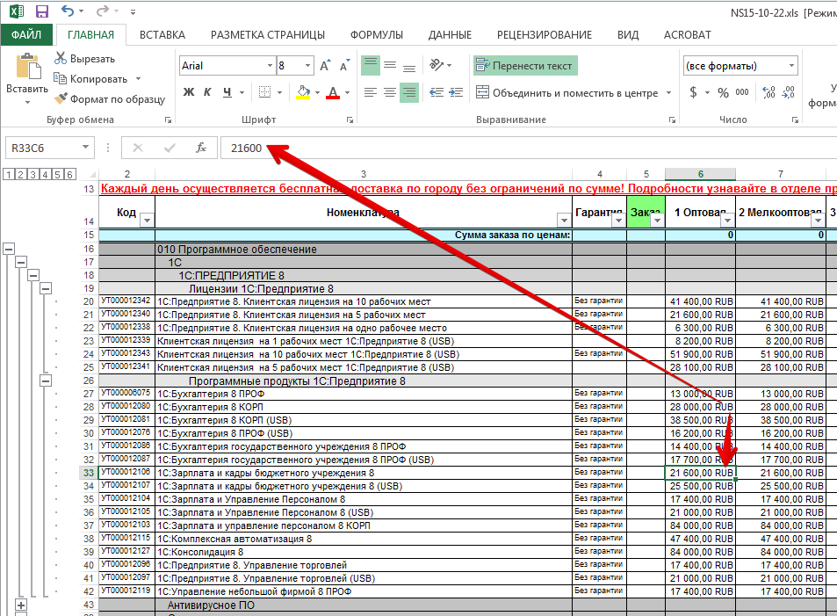Open the (все форматы) number format dropdown
The image size is (837, 616).
(x=791, y=66)
